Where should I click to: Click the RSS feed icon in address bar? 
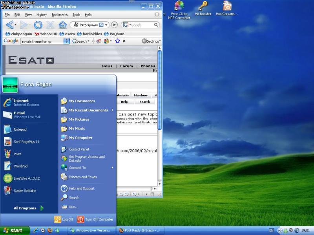(101, 25)
